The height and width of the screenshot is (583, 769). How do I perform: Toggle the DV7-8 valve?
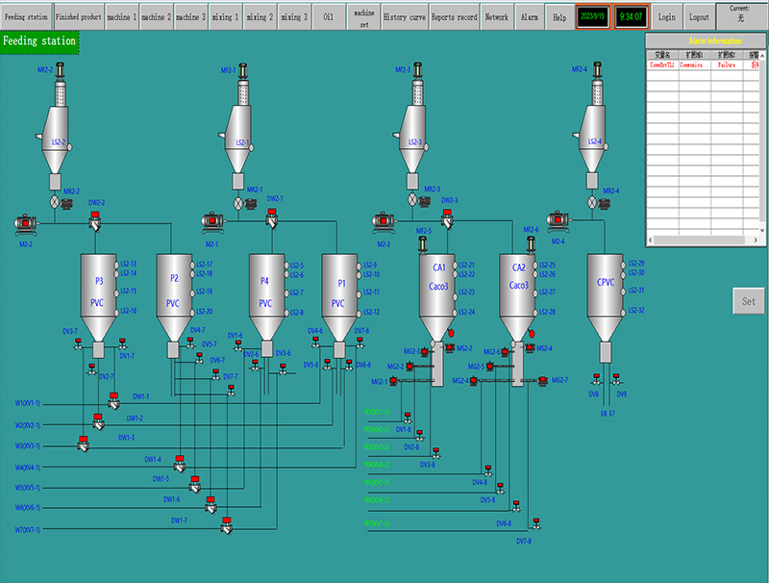click(536, 523)
